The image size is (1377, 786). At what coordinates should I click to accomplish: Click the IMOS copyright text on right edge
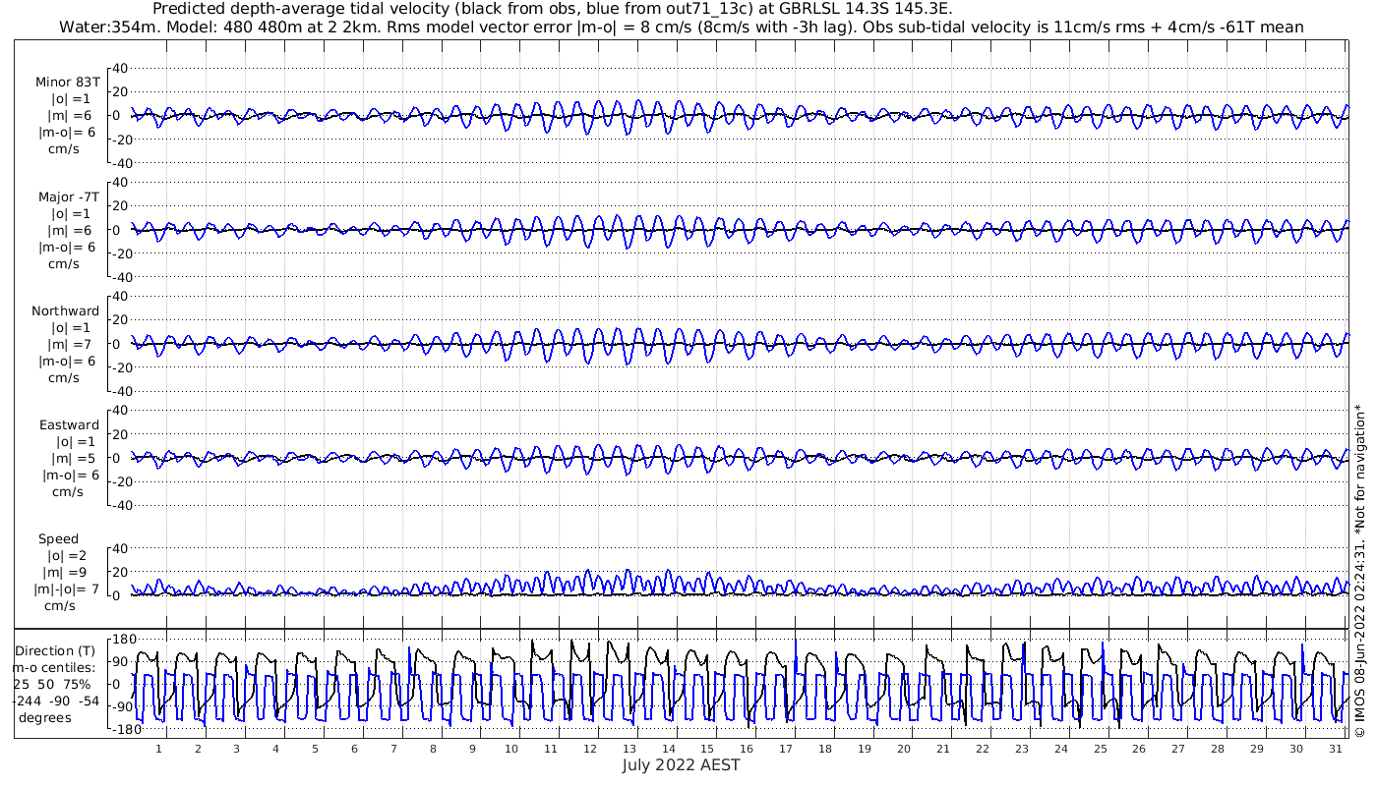pyautogui.click(x=1360, y=570)
